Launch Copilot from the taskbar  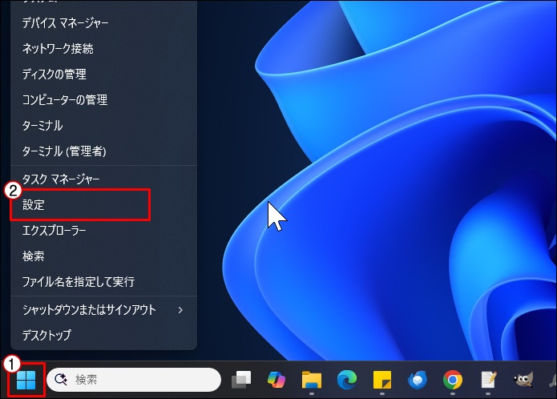point(276,380)
